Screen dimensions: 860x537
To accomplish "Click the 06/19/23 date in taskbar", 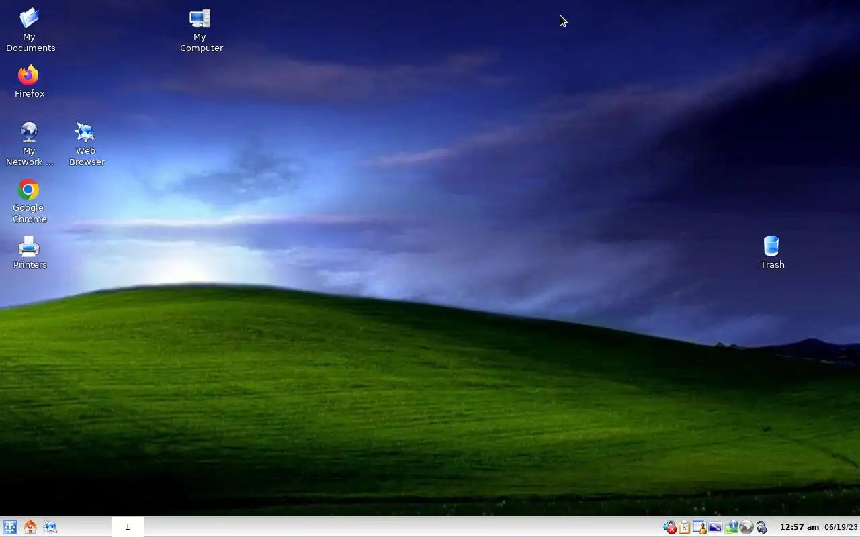I will coord(841,527).
